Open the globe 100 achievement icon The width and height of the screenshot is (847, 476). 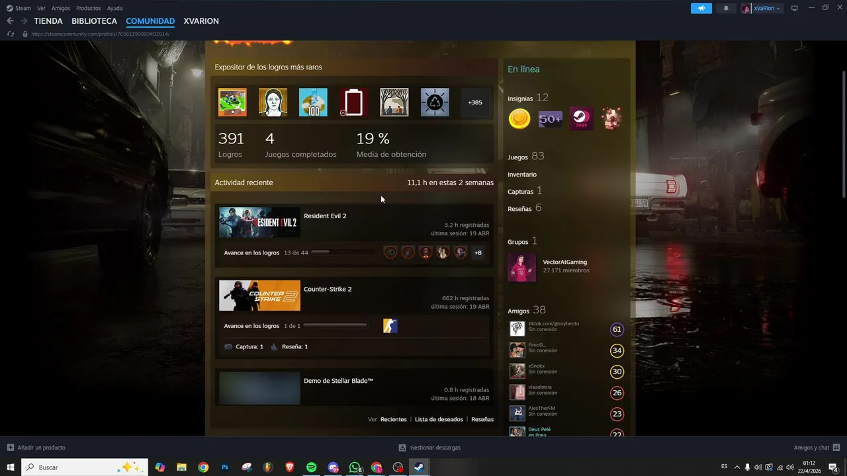click(313, 102)
